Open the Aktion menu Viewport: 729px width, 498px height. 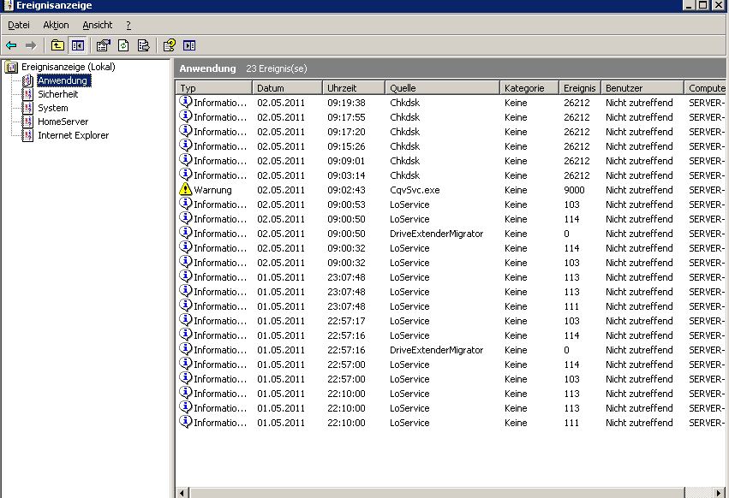(x=56, y=26)
